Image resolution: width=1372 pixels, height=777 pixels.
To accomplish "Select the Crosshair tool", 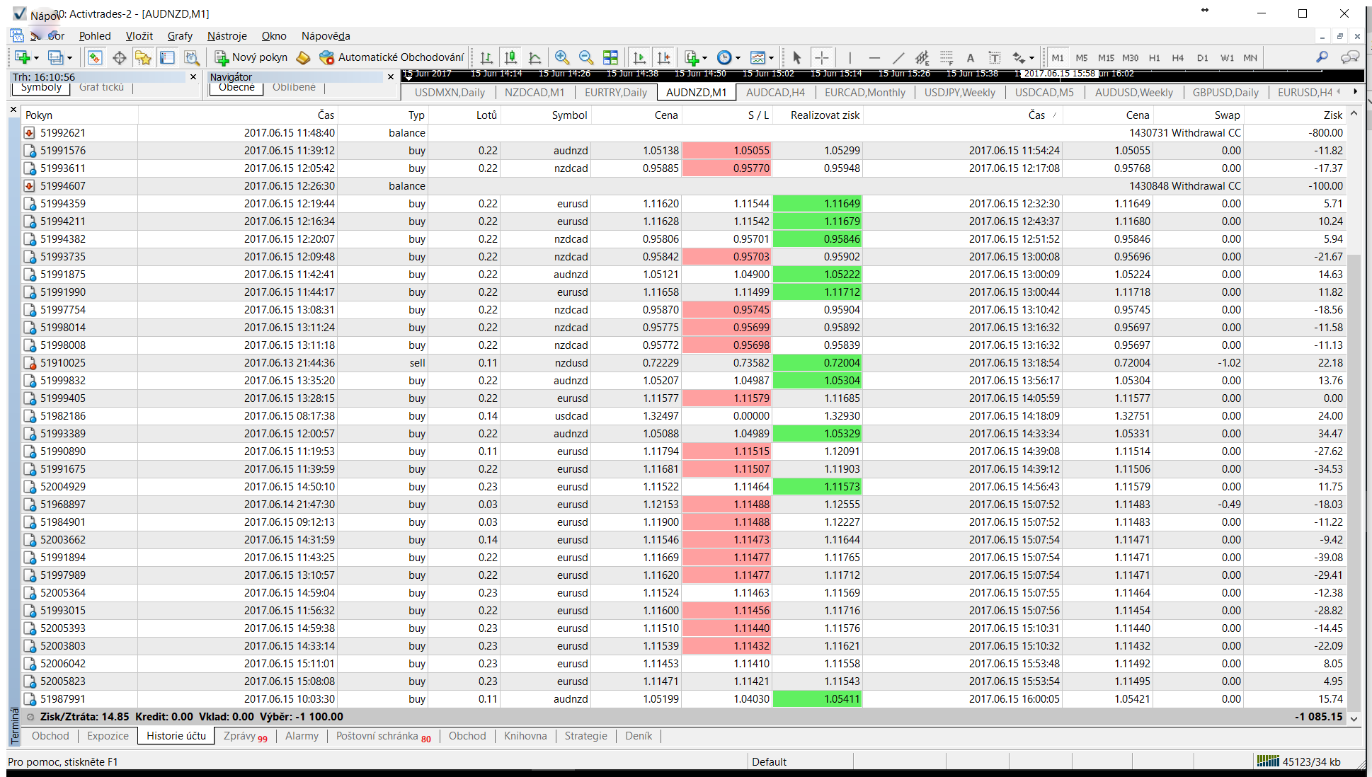I will (x=821, y=58).
